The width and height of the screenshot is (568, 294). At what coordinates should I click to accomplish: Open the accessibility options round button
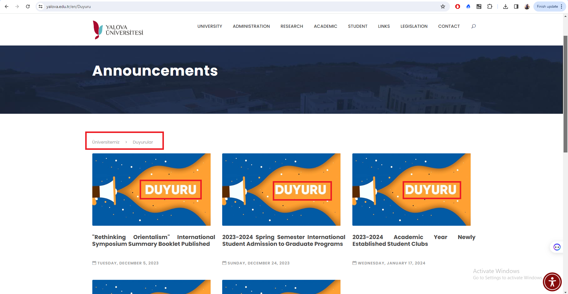point(552,282)
